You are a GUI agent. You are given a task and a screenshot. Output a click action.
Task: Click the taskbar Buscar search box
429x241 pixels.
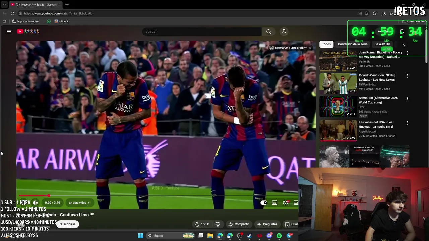tap(171, 236)
